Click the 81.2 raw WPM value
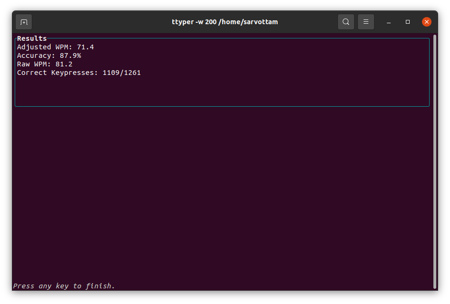The width and height of the screenshot is (450, 304). pyautogui.click(x=64, y=64)
